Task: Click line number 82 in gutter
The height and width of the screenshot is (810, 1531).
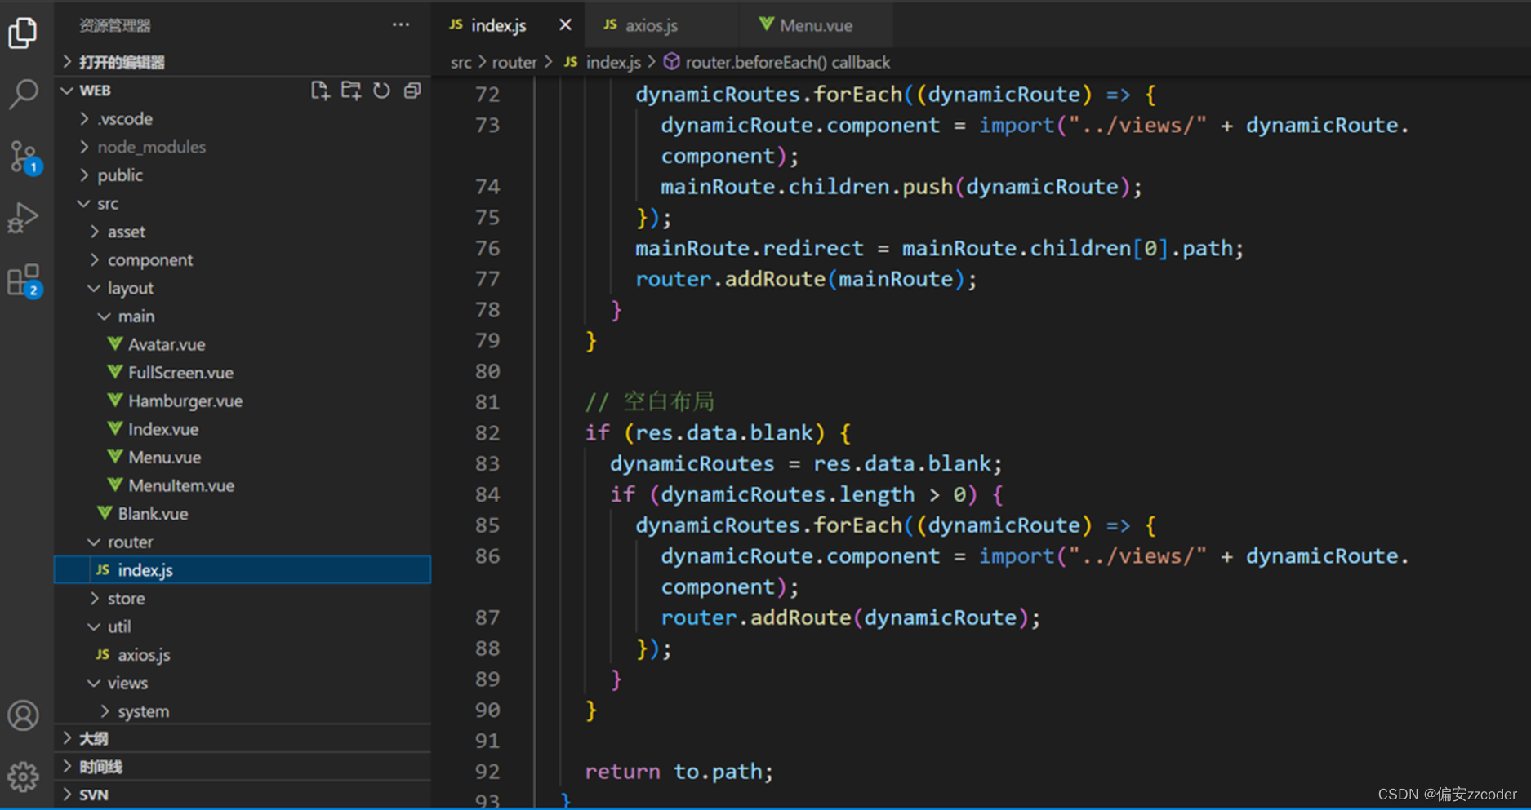Action: pos(487,433)
